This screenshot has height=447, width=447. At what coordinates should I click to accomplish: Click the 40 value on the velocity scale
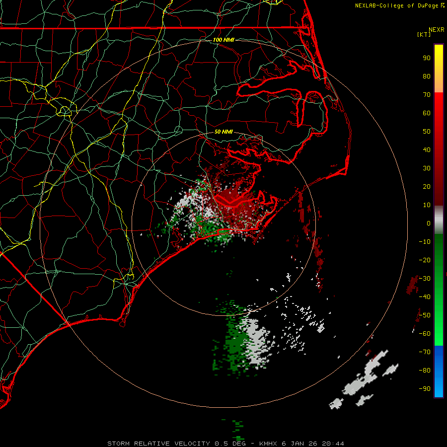click(x=427, y=149)
